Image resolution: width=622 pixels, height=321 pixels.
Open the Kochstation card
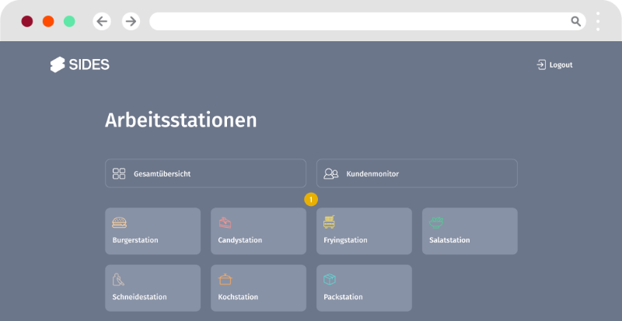pos(258,288)
